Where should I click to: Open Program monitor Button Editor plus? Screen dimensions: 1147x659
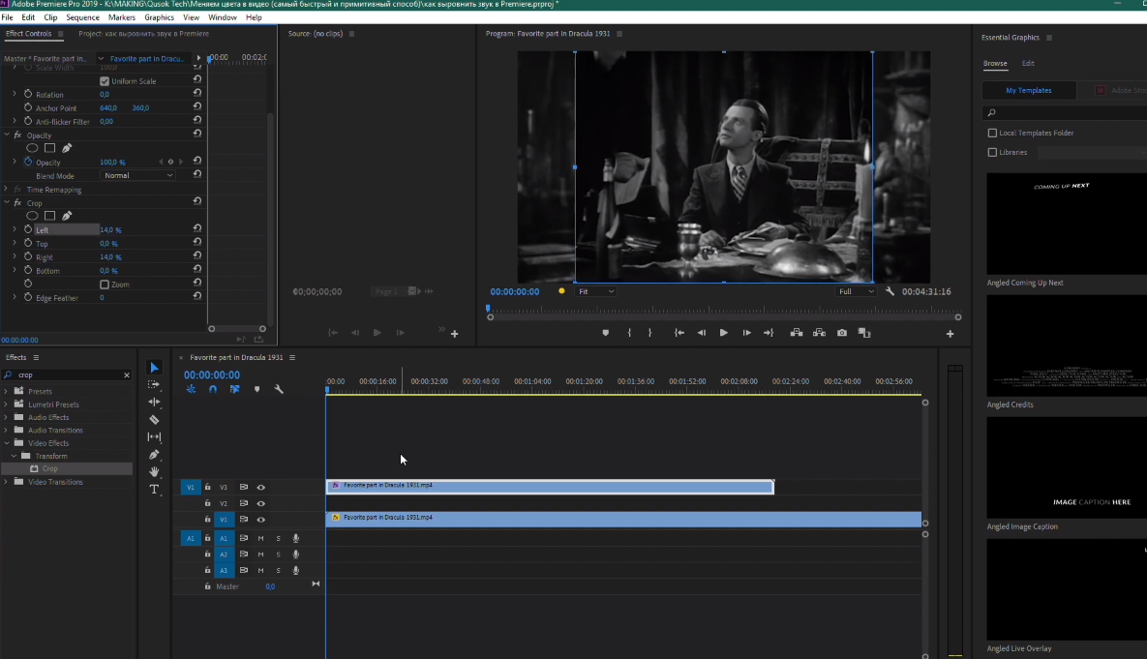click(x=950, y=334)
